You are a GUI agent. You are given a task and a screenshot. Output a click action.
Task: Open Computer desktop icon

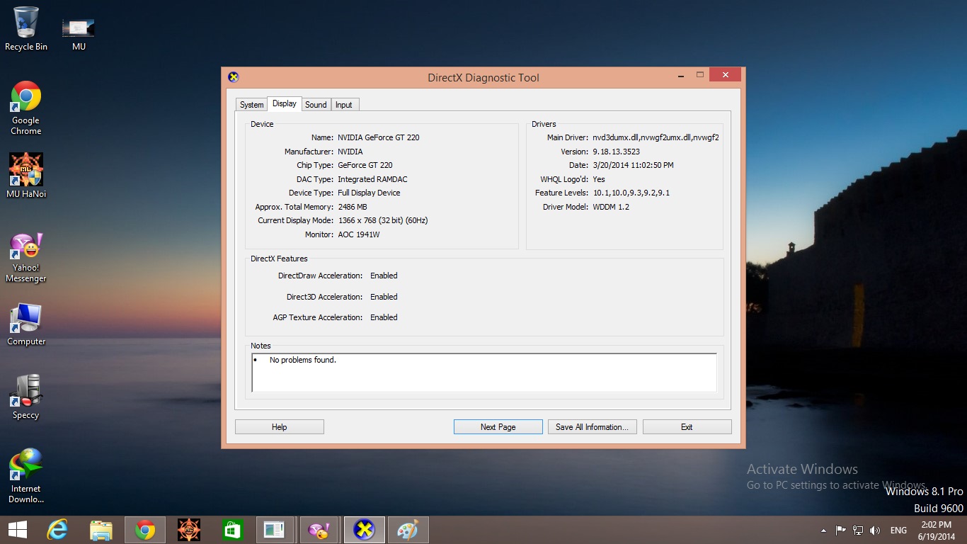click(26, 325)
